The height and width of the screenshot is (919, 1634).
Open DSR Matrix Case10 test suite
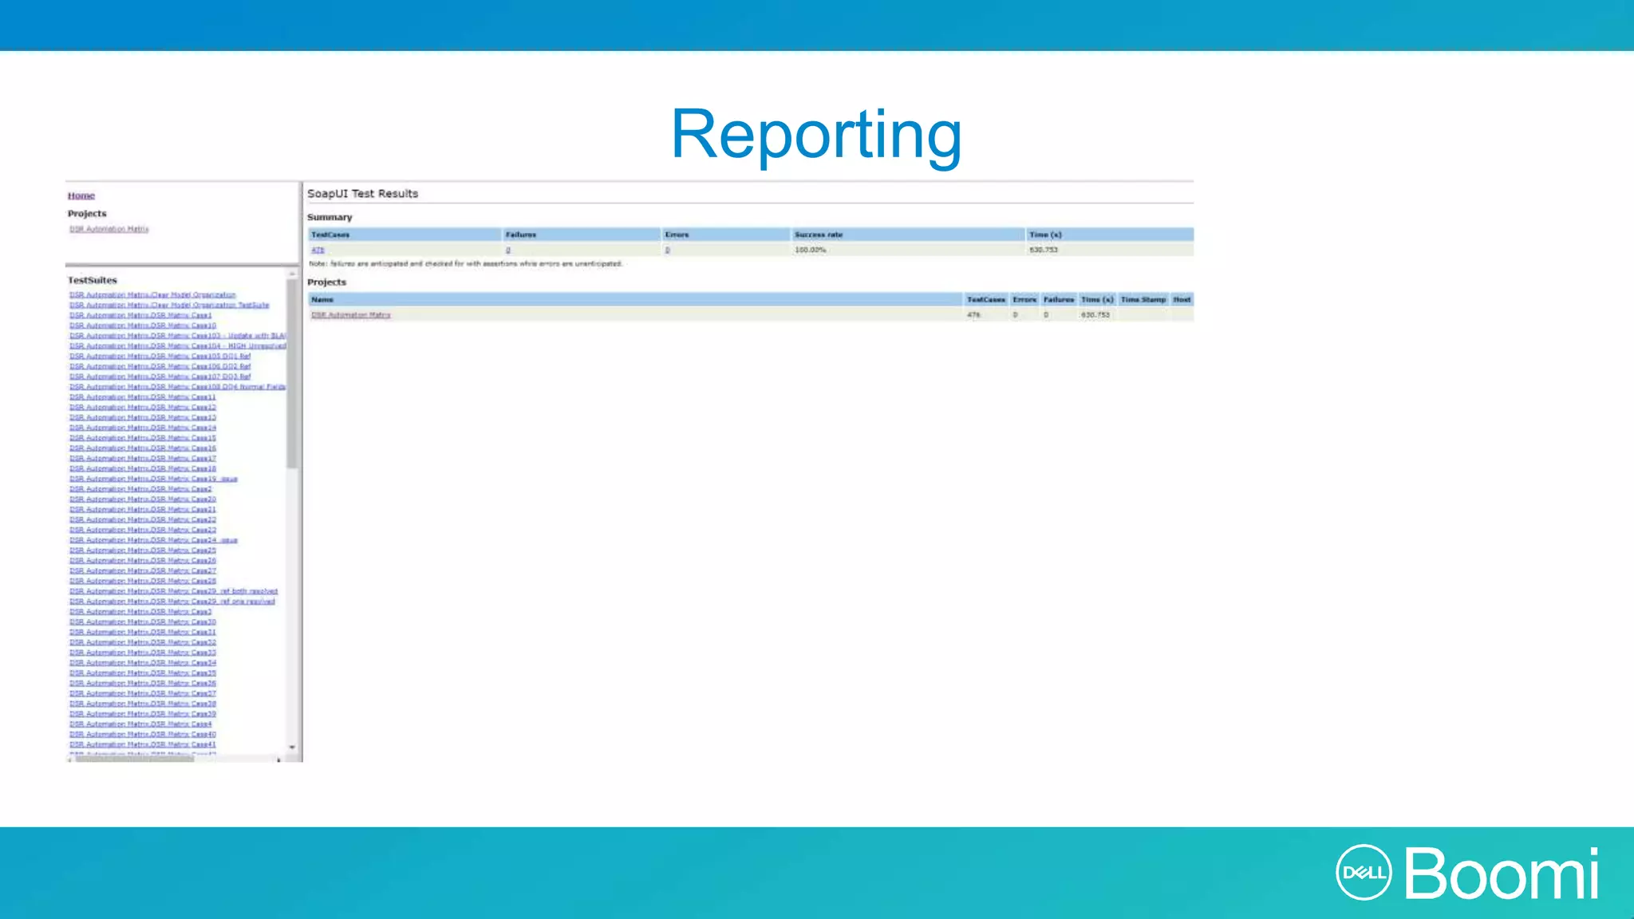click(x=142, y=325)
